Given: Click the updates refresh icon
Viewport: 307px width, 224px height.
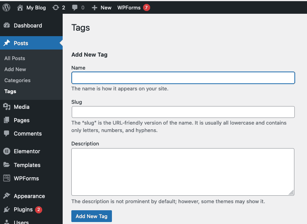Looking at the screenshot, I should pos(56,7).
